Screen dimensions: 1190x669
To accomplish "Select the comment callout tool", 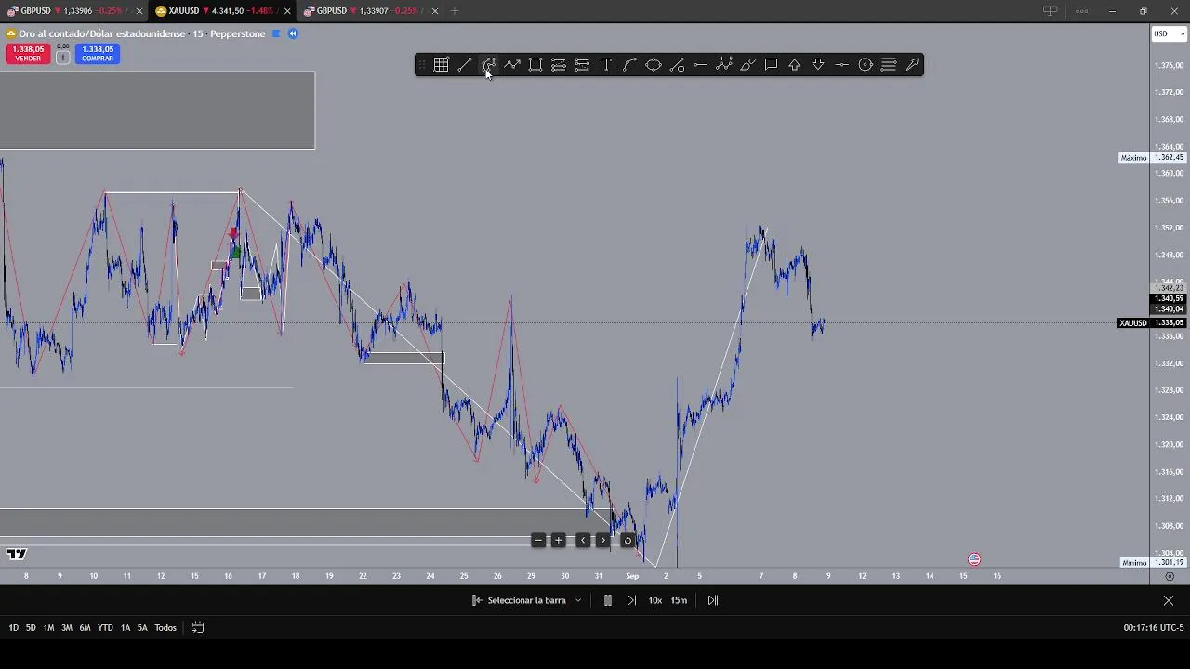I will click(771, 64).
